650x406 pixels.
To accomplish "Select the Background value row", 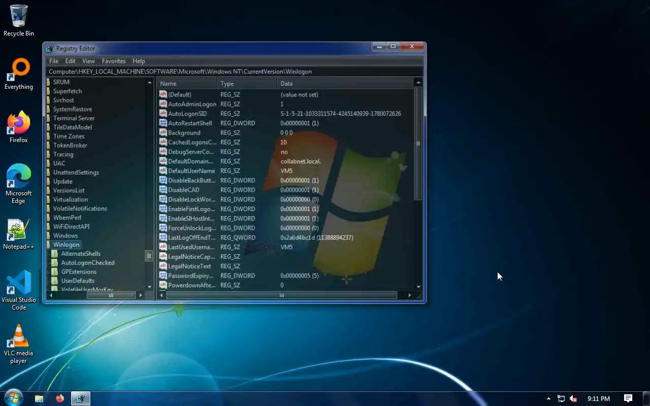I will [286, 133].
